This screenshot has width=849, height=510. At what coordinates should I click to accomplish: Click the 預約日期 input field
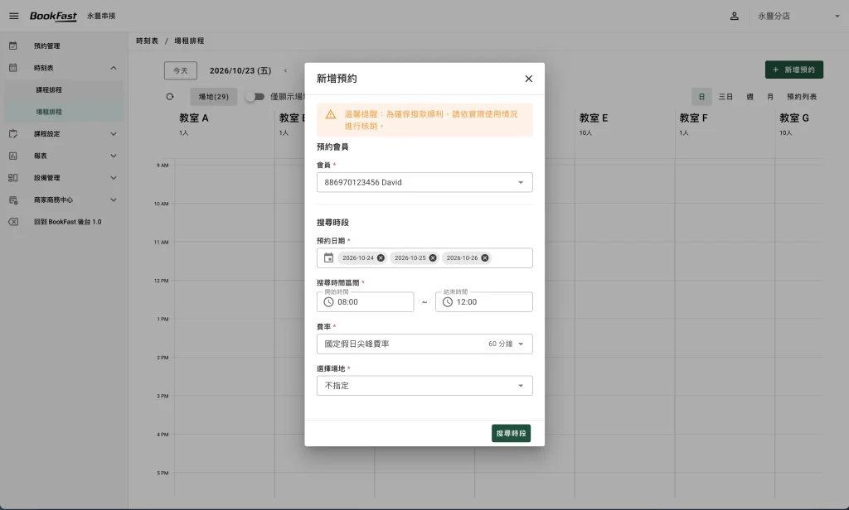[424, 258]
